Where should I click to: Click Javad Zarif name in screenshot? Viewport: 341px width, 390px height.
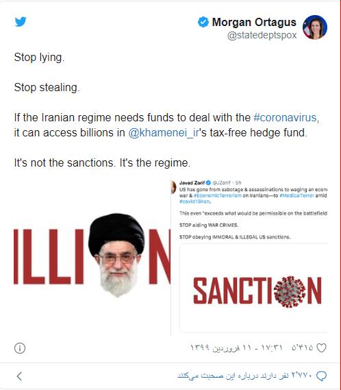(192, 183)
